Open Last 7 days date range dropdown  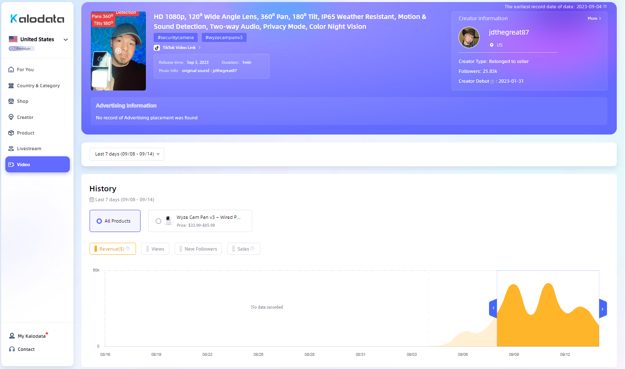coord(127,154)
